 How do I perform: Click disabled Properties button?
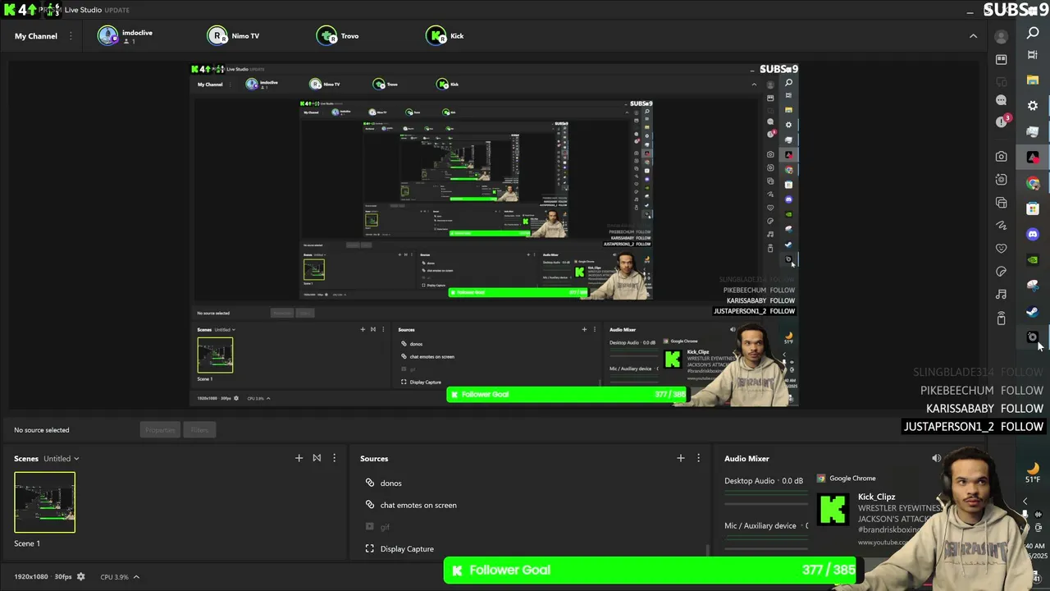[x=160, y=430]
